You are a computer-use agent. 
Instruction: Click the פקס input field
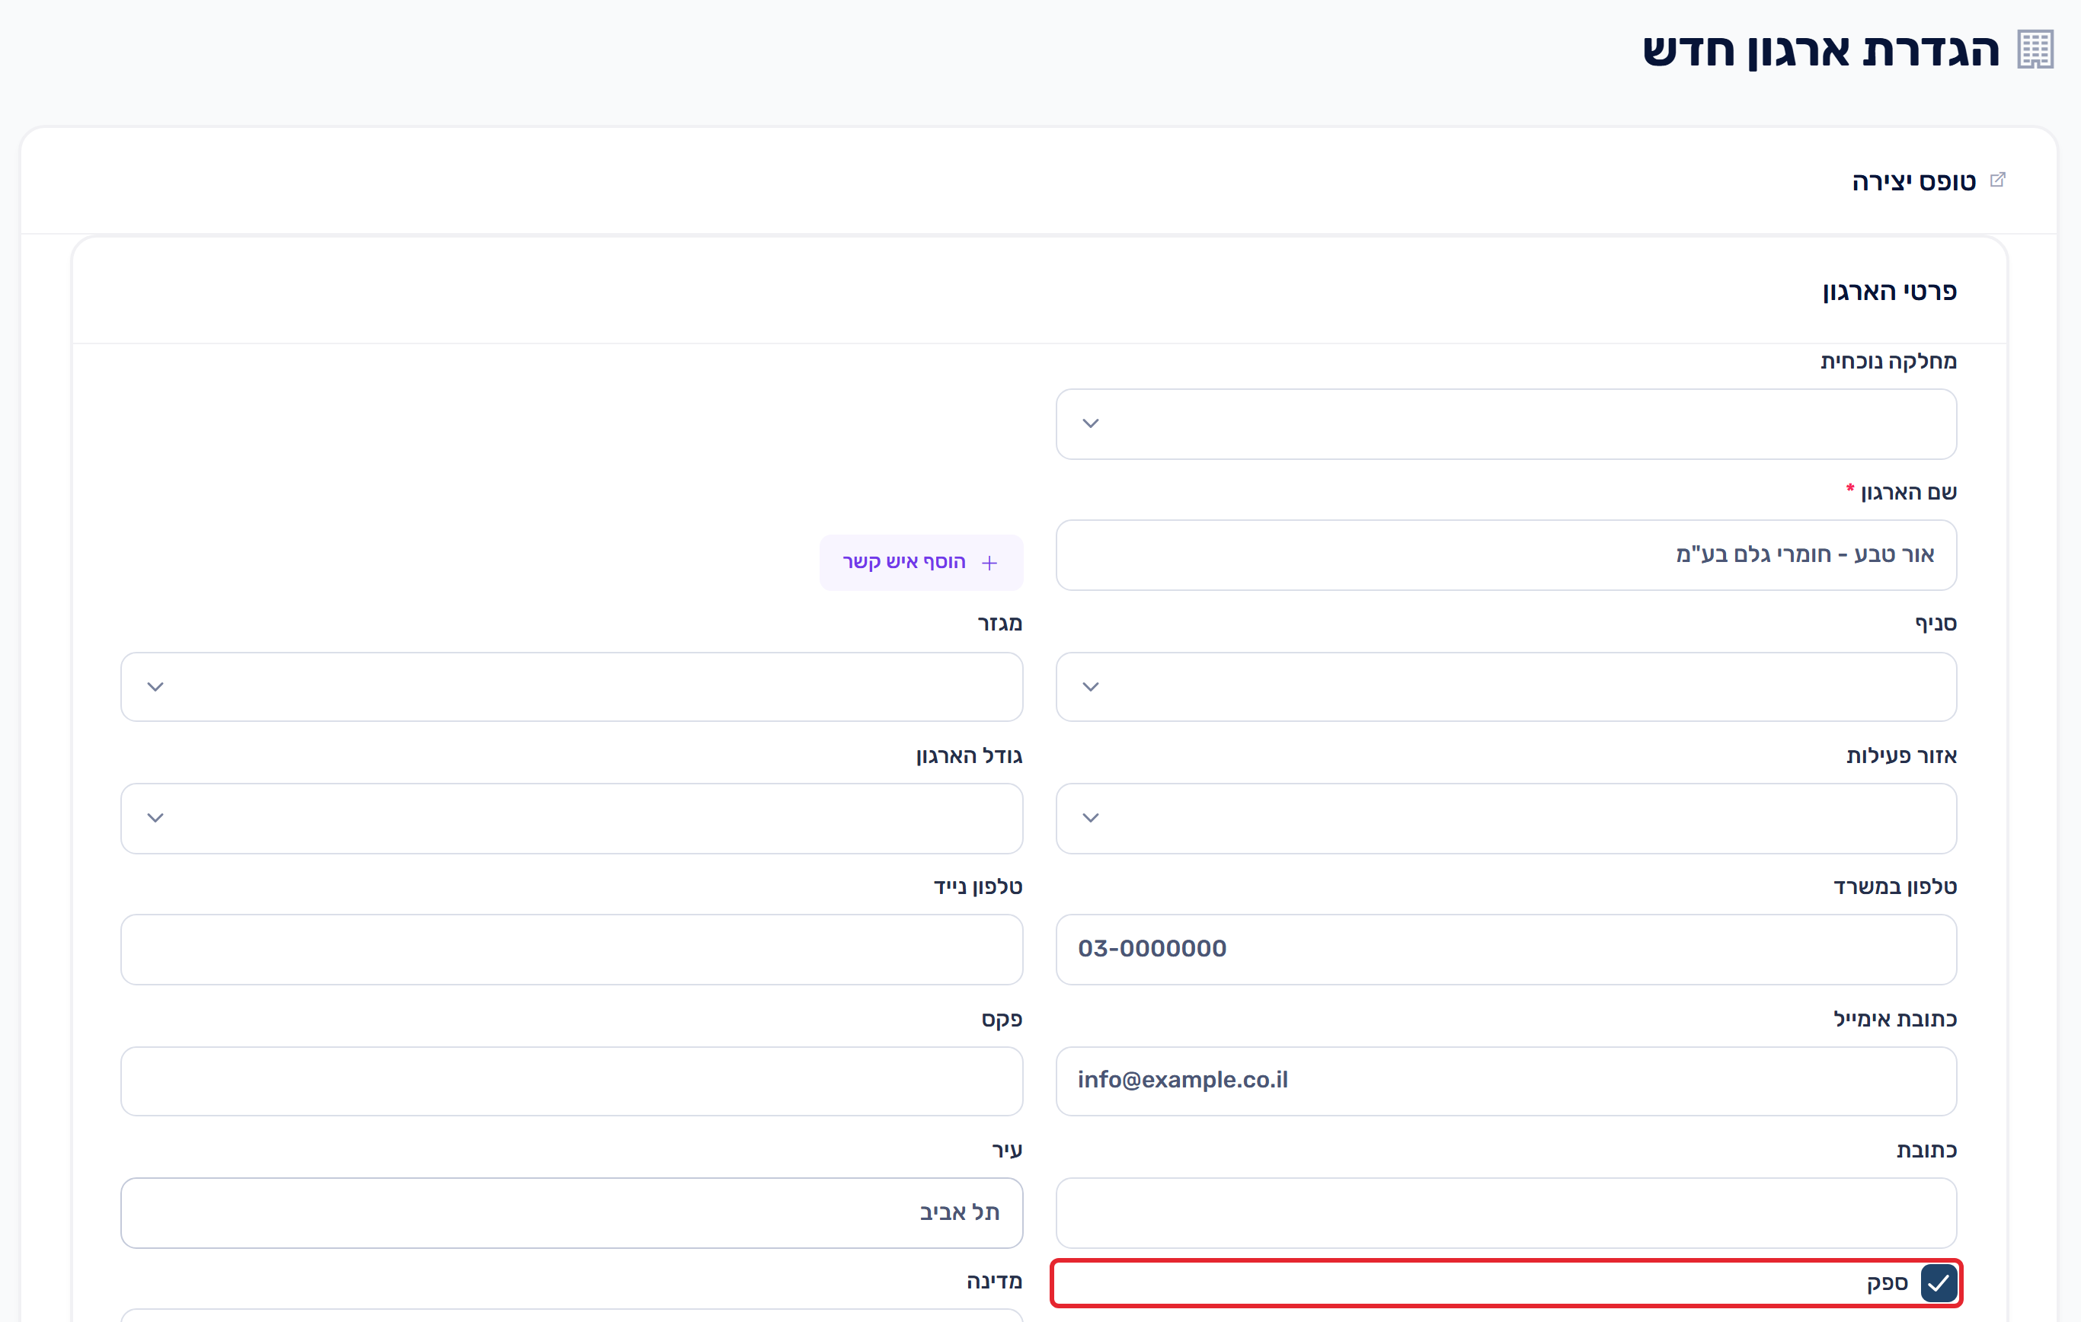pyautogui.click(x=571, y=1081)
